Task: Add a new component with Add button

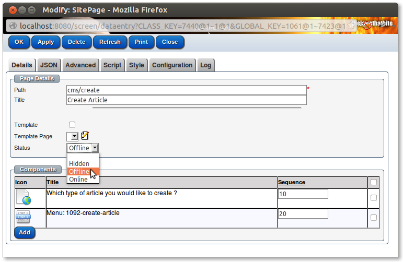Action: coord(25,232)
